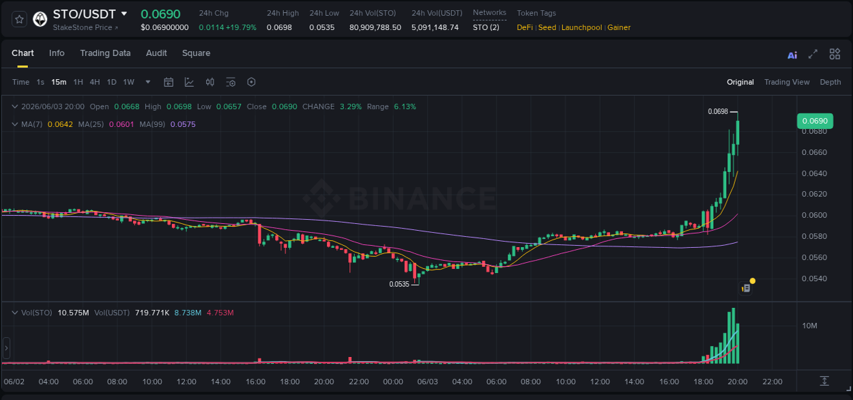This screenshot has height=400, width=853.
Task: Open the AI chart analysis tool
Action: pyautogui.click(x=792, y=55)
